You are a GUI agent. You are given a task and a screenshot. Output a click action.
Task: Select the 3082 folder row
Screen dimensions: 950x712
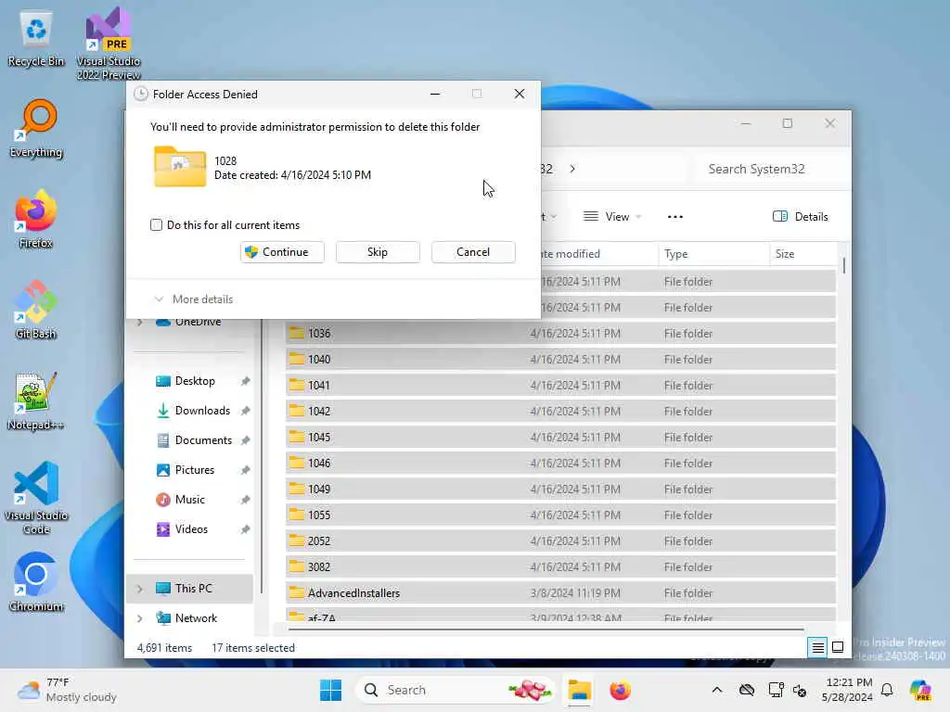(x=560, y=566)
